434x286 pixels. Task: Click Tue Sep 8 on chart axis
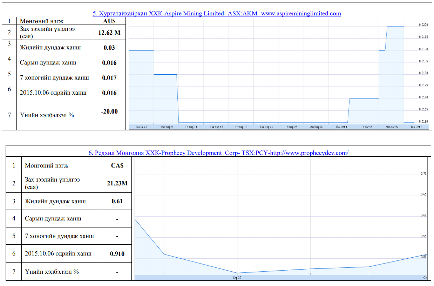point(141,127)
